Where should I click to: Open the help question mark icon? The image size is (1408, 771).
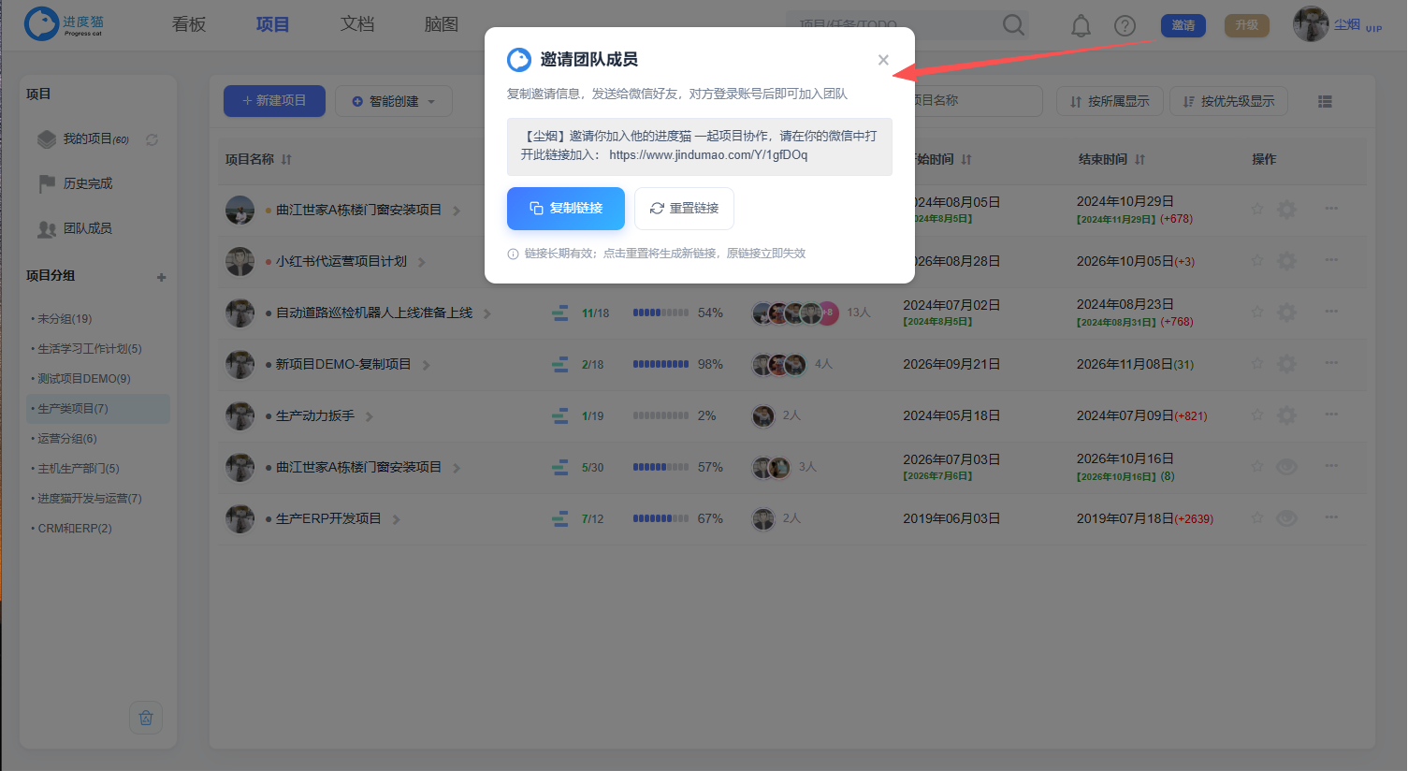click(1125, 25)
